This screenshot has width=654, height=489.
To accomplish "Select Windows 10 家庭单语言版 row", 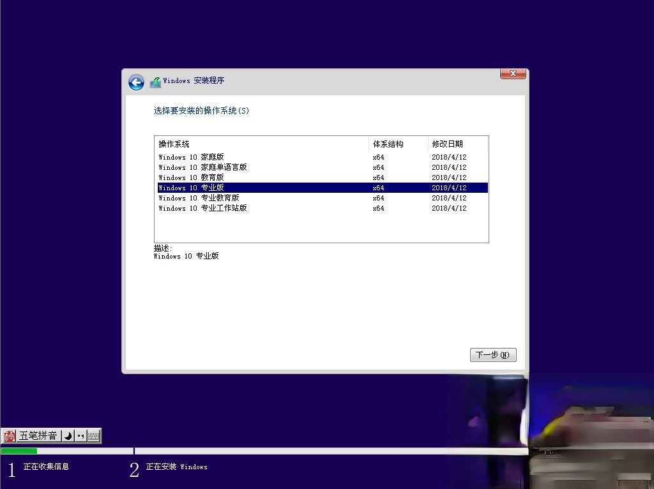I will coord(323,167).
